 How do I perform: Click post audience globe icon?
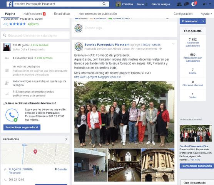[160, 49]
